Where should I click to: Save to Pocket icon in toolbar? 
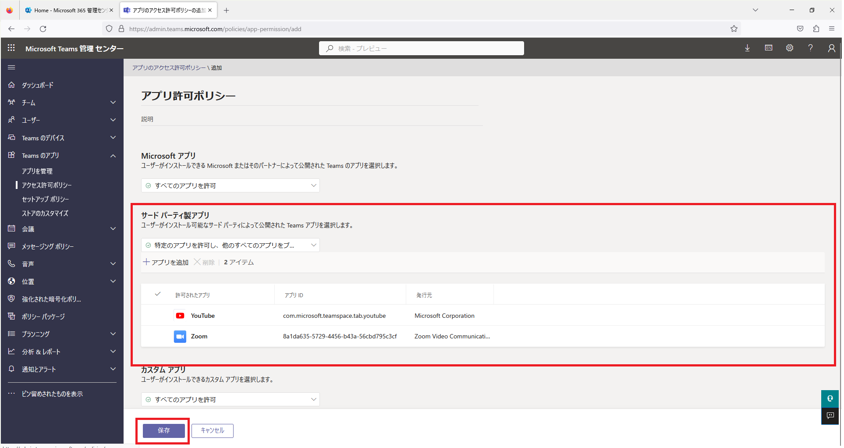coord(800,29)
